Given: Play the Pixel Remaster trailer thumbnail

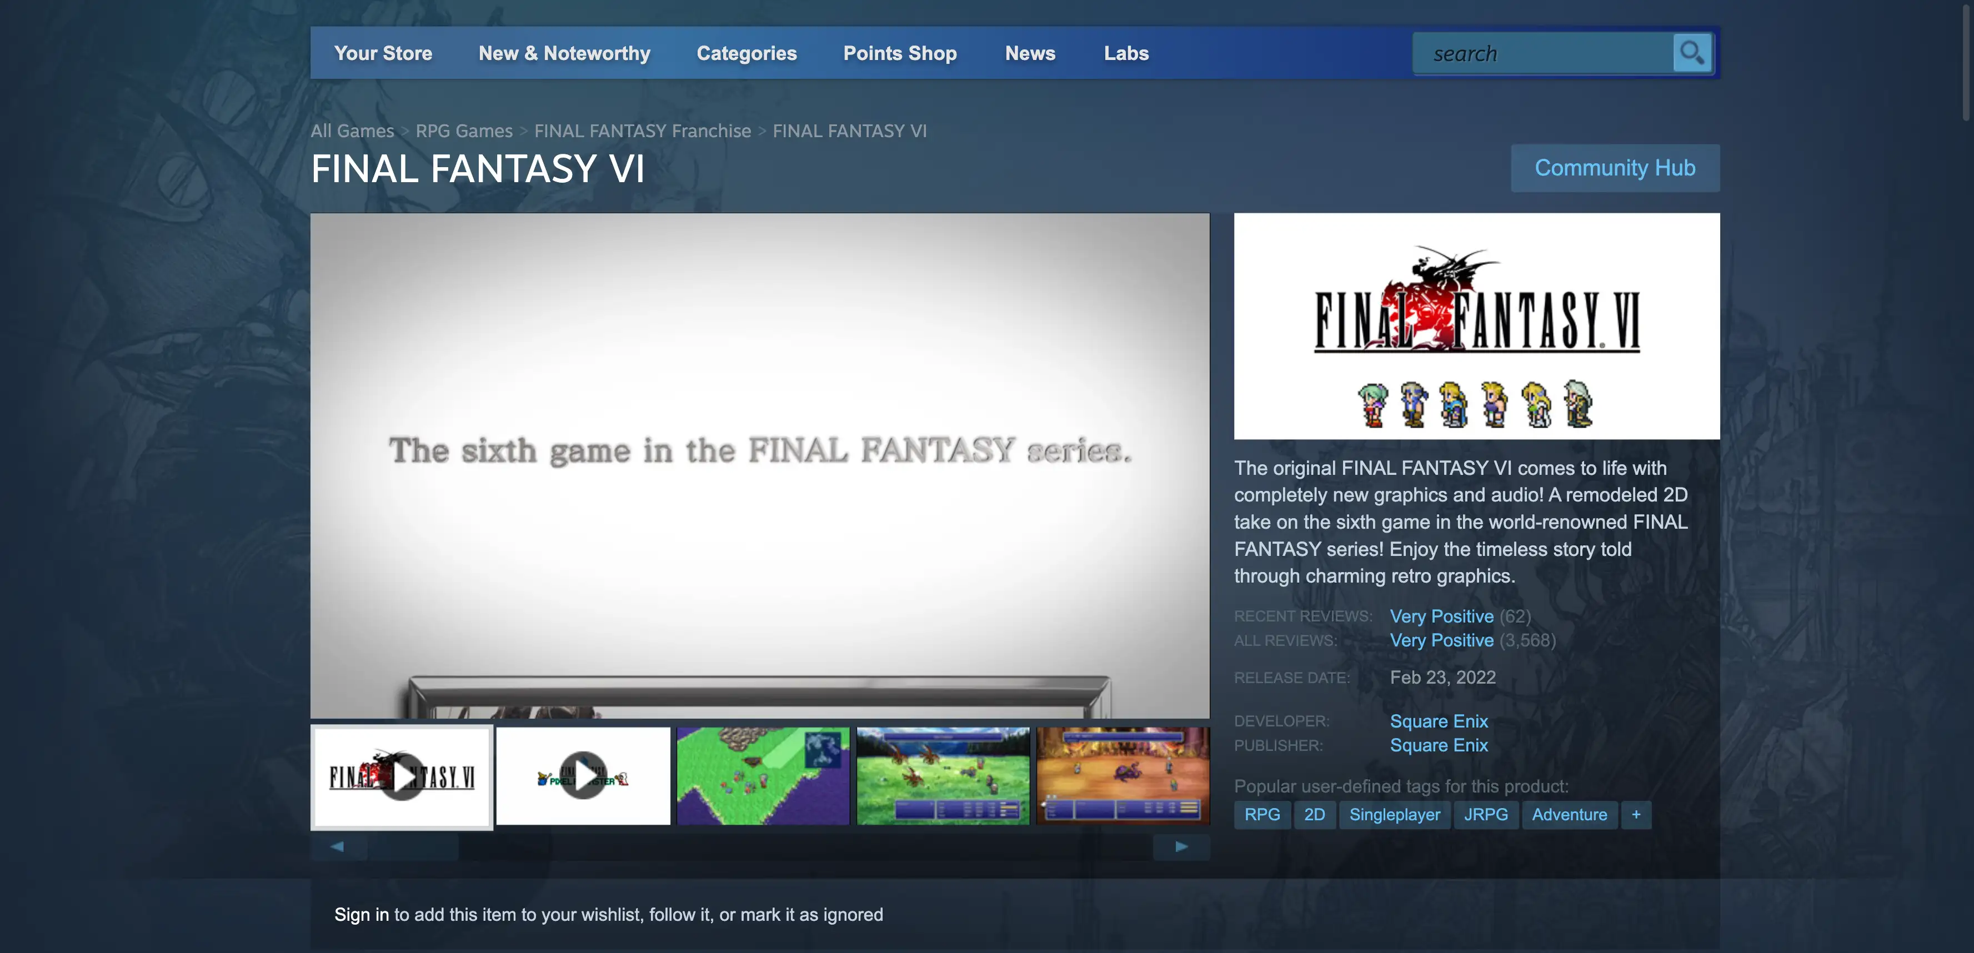Looking at the screenshot, I should tap(583, 776).
